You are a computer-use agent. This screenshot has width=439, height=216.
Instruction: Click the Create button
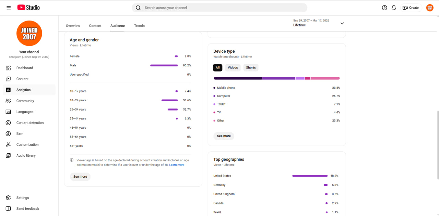click(411, 8)
